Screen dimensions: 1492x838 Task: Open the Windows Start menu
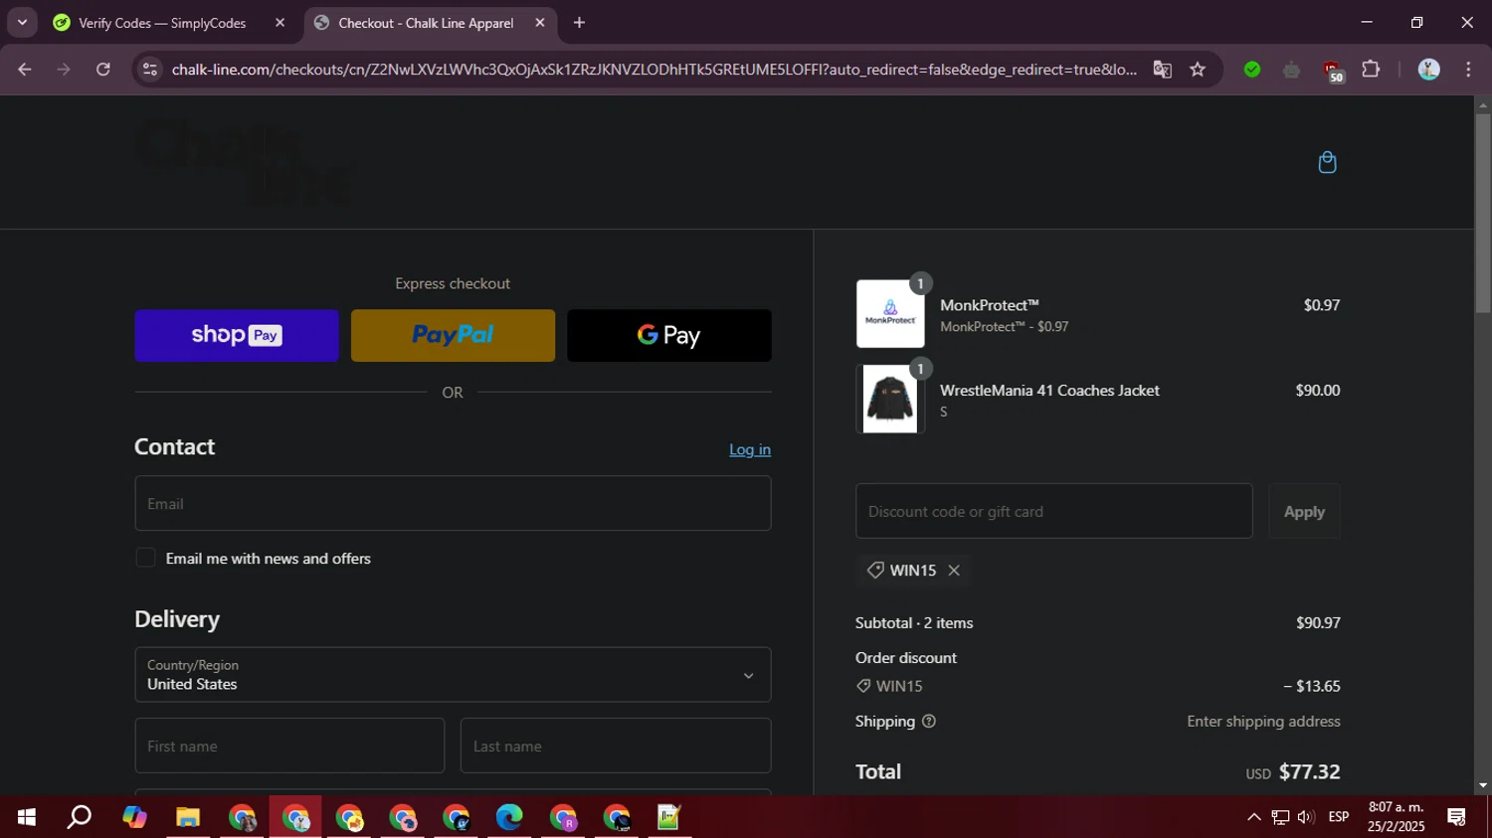pyautogui.click(x=27, y=817)
